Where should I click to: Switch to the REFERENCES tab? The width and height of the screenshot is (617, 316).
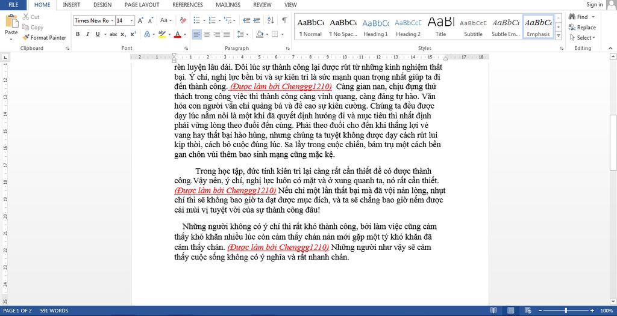[x=188, y=5]
